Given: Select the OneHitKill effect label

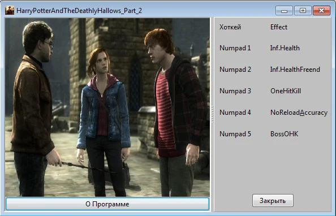Looking at the screenshot, I should 286,91.
